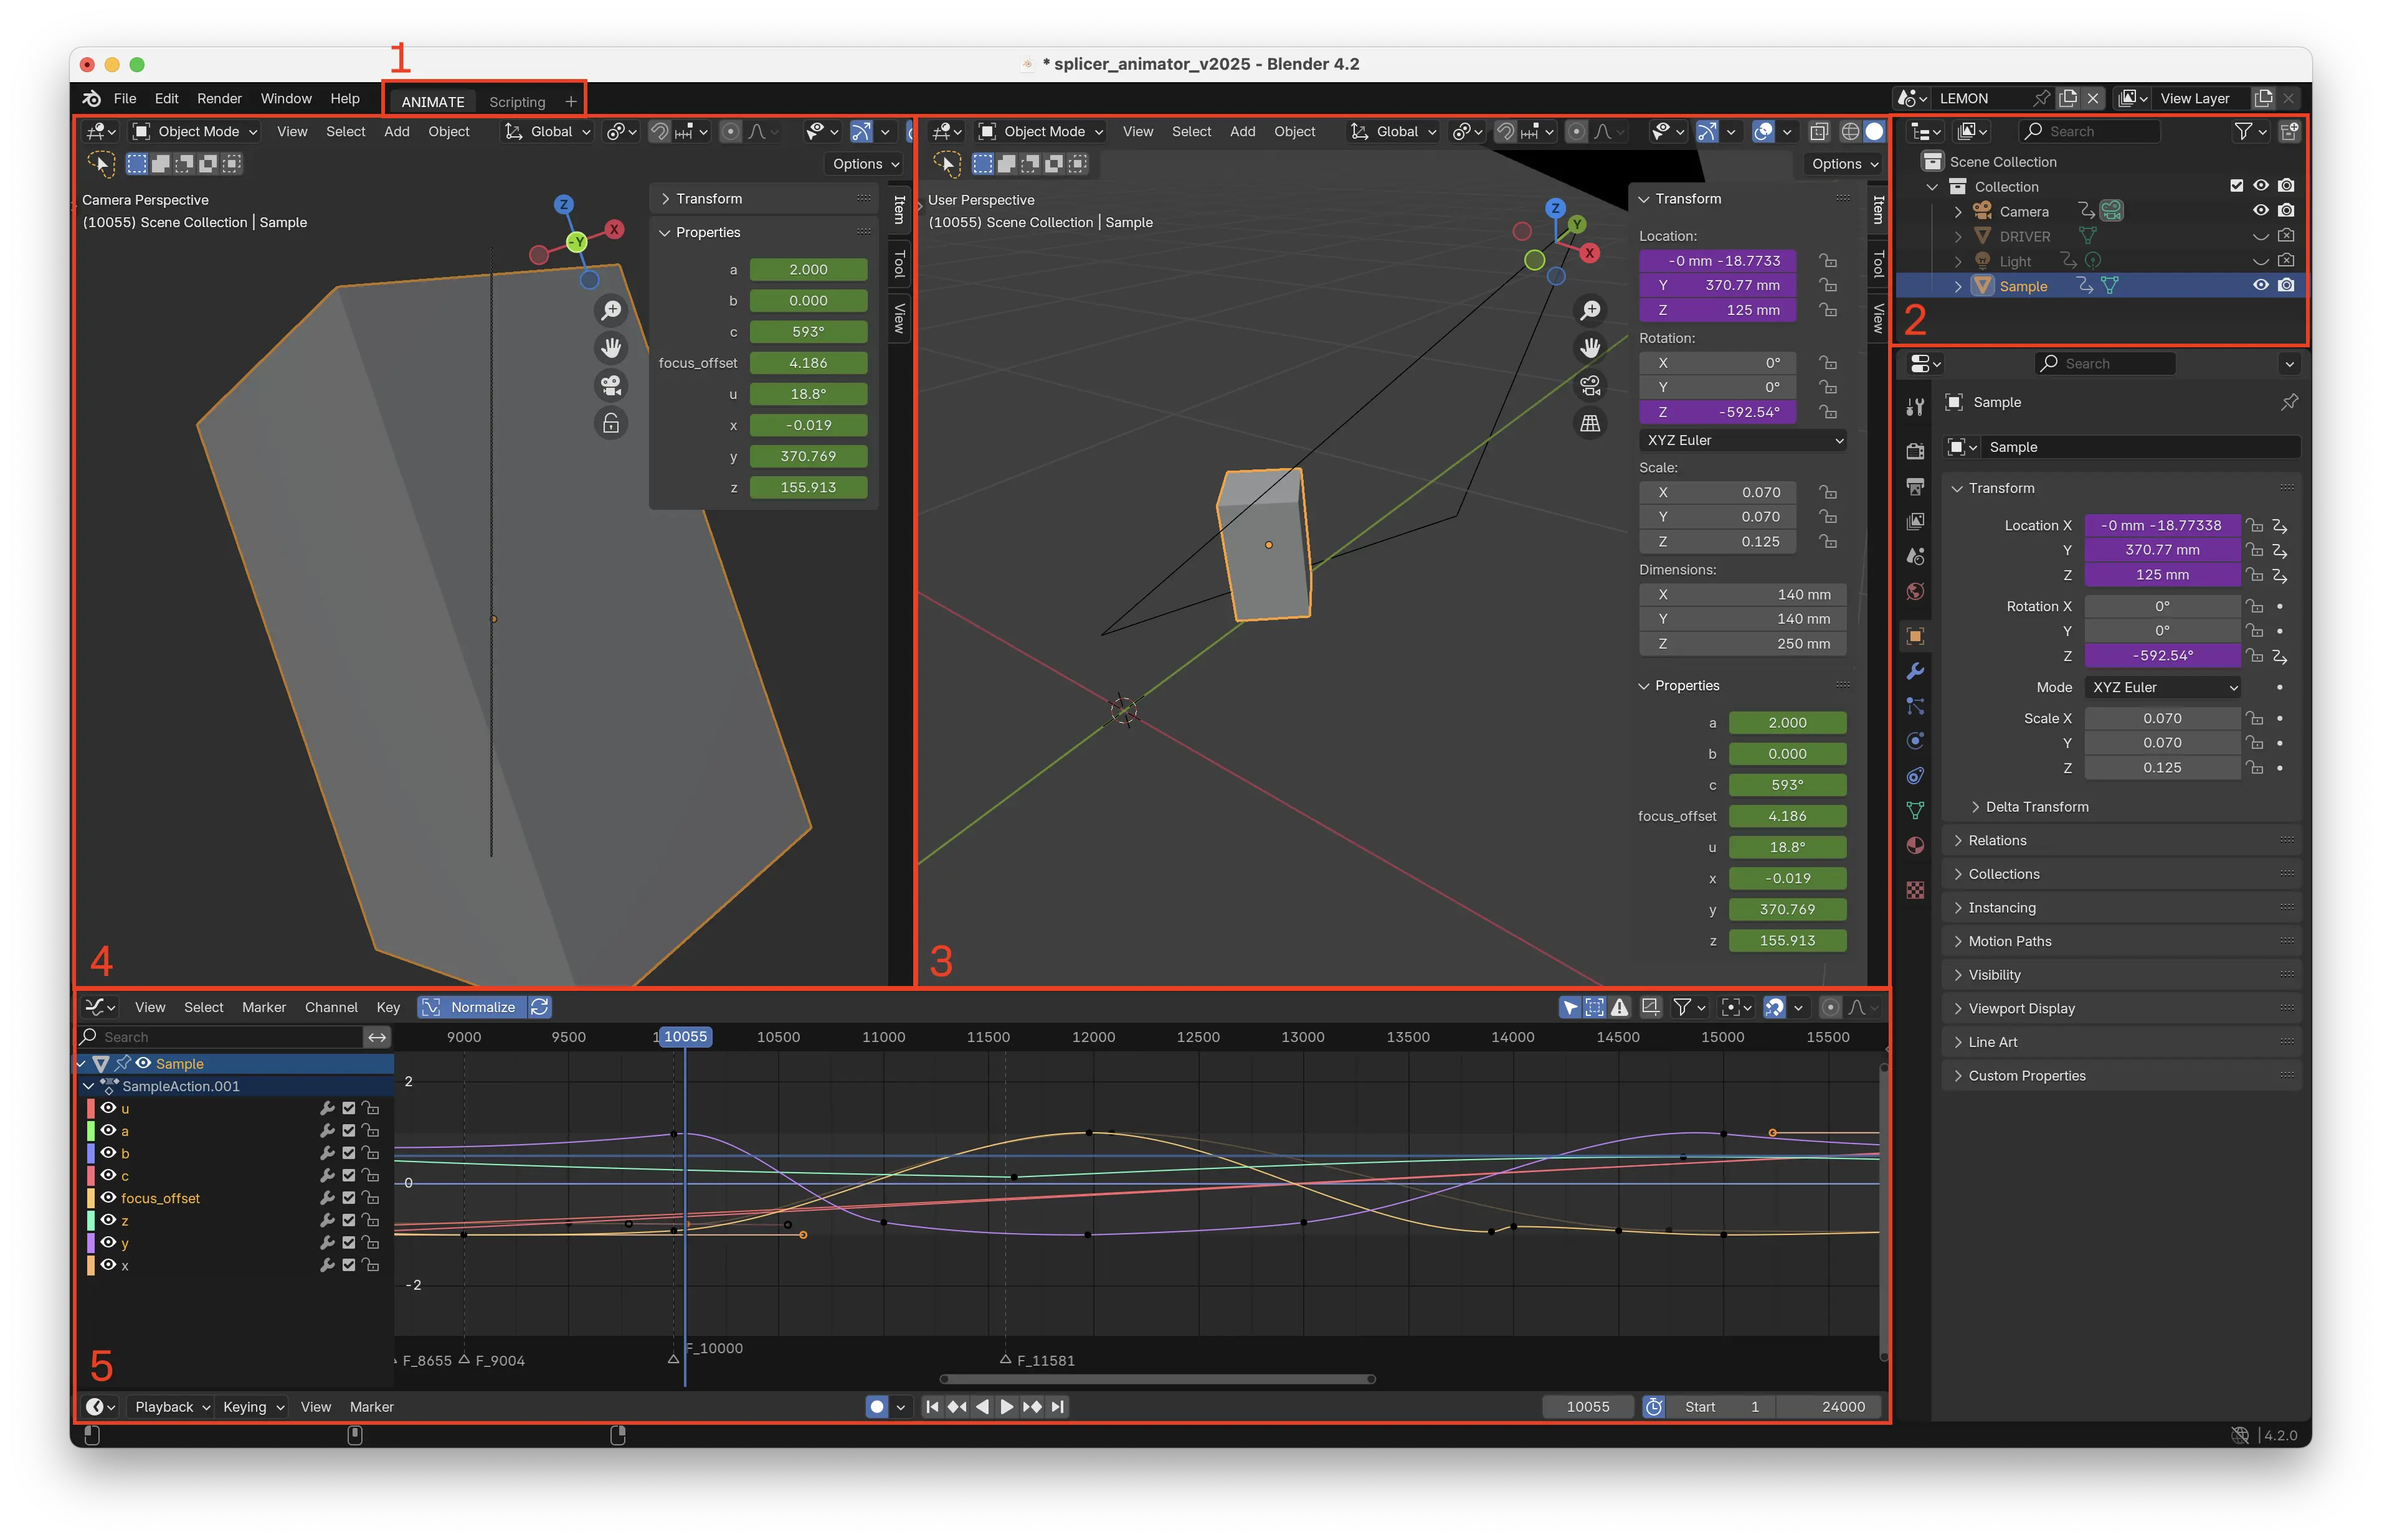The image size is (2382, 1540).
Task: Open the Material properties tab icon
Action: pyautogui.click(x=1915, y=845)
